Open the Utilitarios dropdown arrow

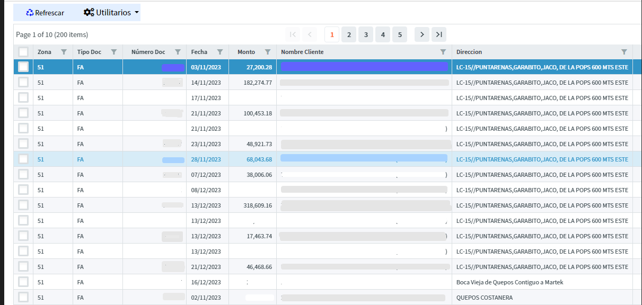[137, 12]
